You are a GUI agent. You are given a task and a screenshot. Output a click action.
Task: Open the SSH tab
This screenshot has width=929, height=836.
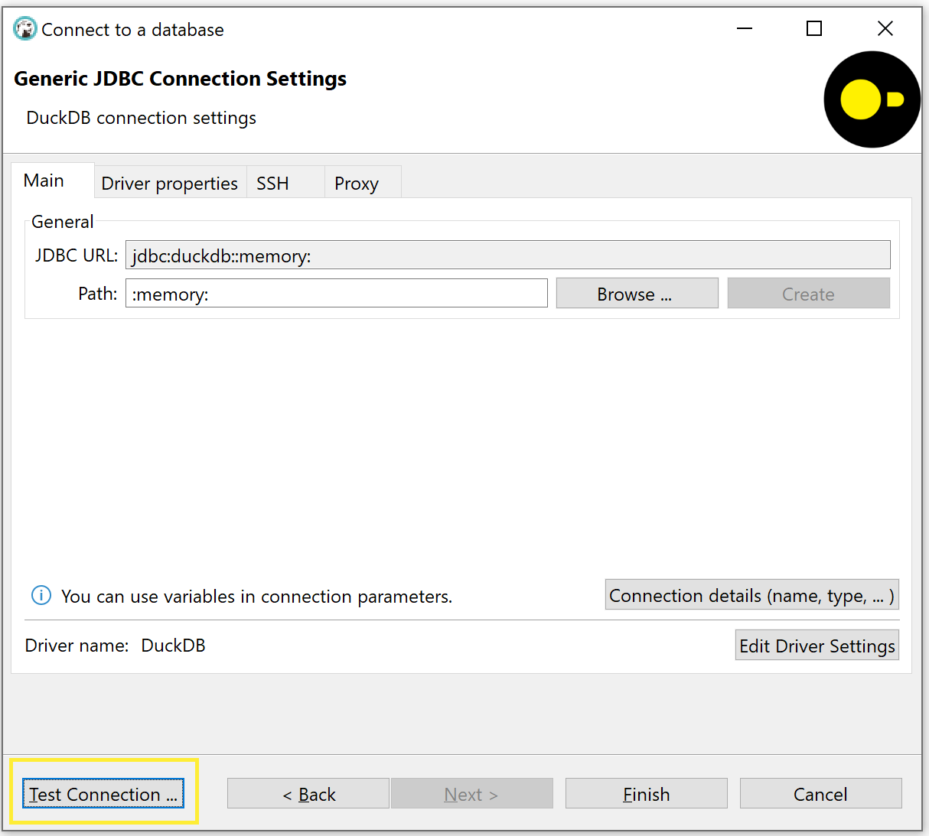pyautogui.click(x=272, y=183)
